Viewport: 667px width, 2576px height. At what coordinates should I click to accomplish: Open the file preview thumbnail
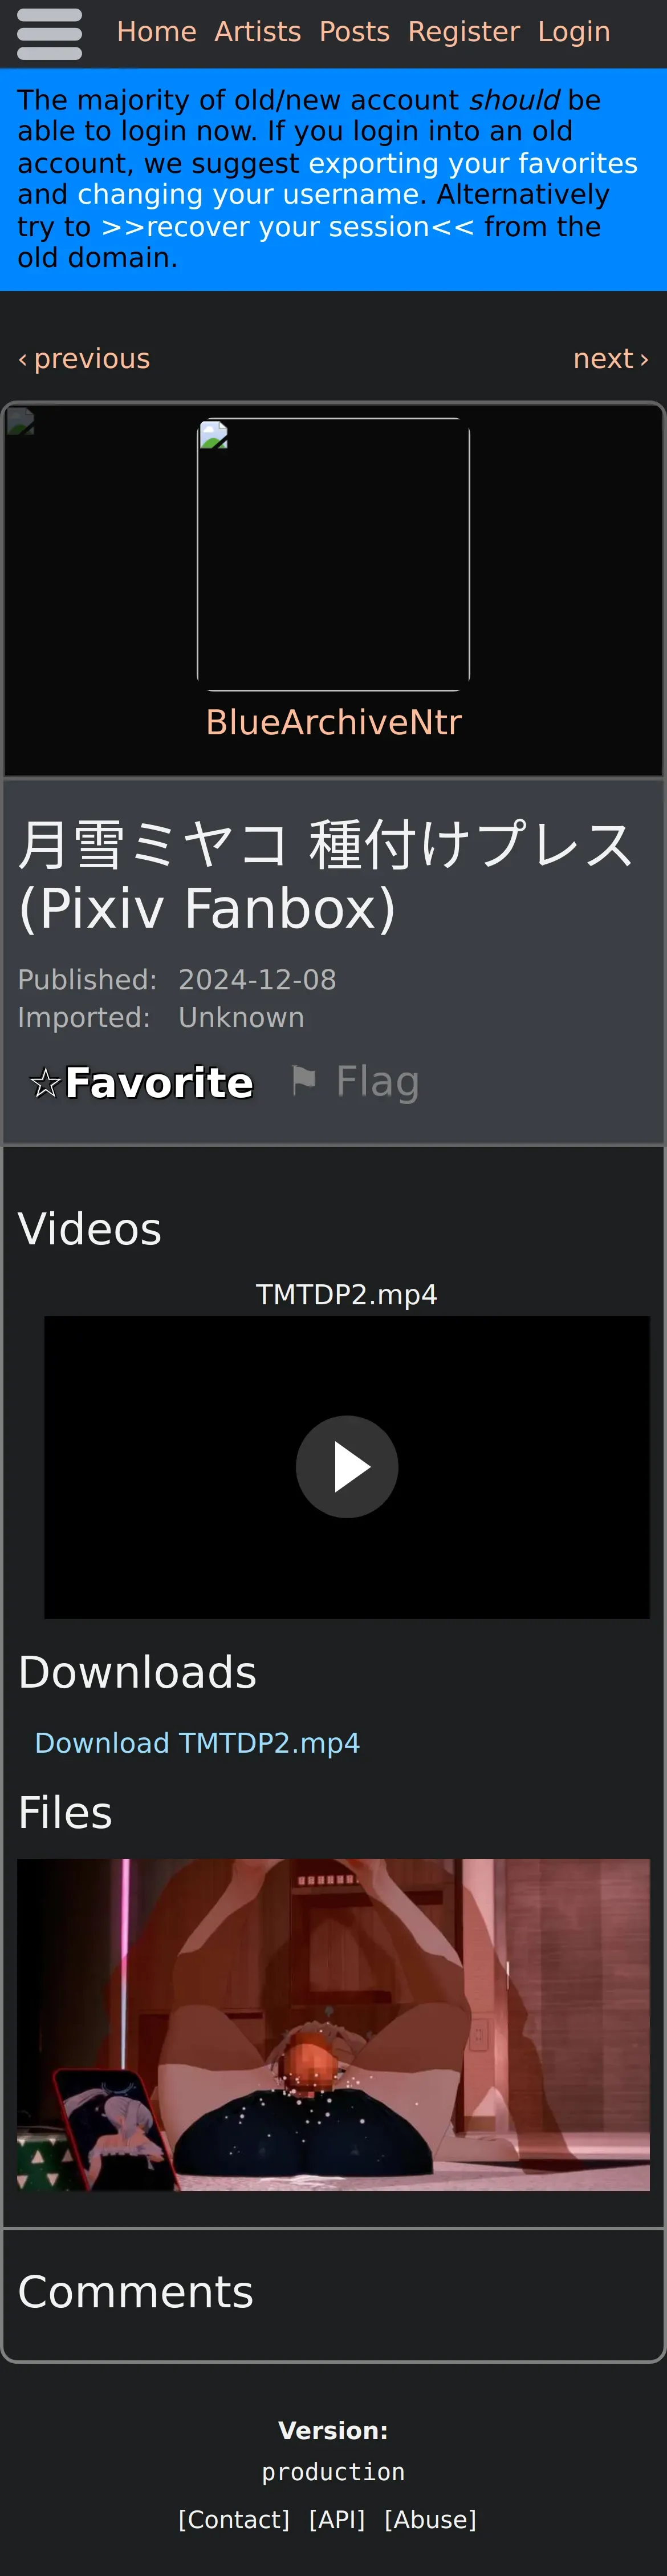pos(333,2025)
